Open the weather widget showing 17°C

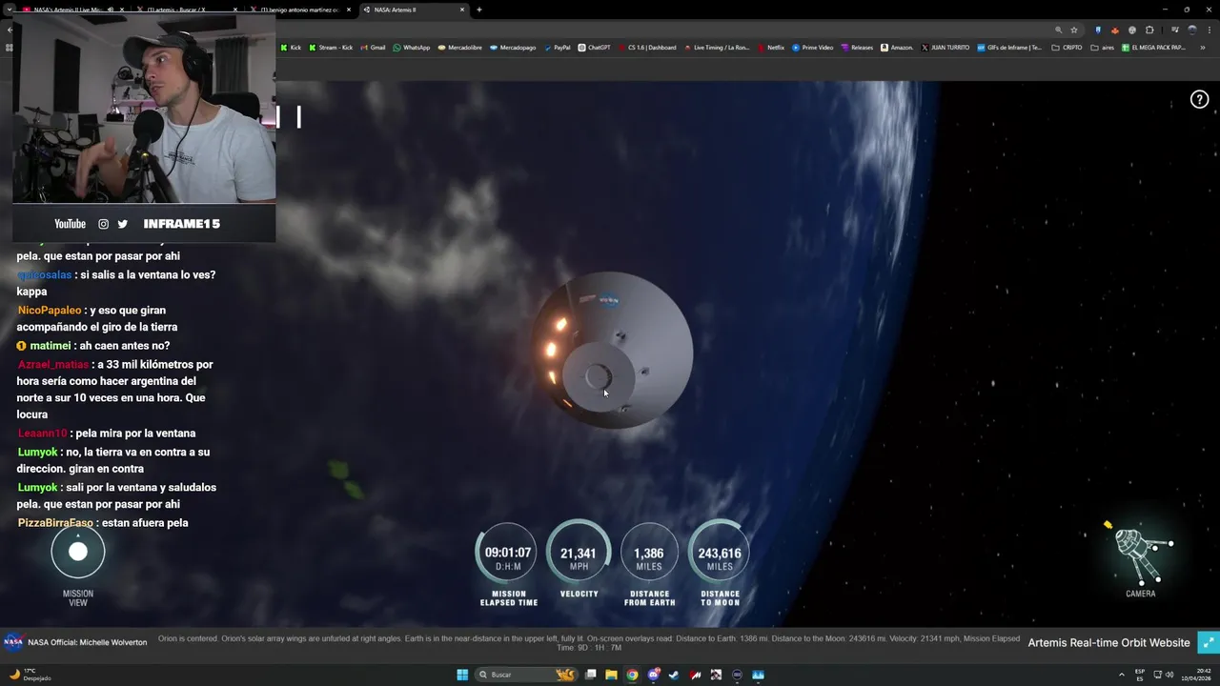point(30,675)
